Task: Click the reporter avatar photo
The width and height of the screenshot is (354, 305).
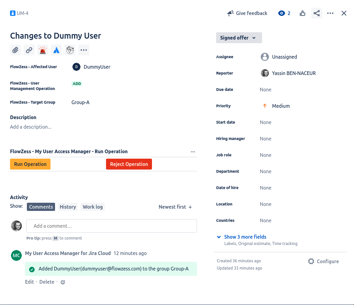Action: click(265, 73)
